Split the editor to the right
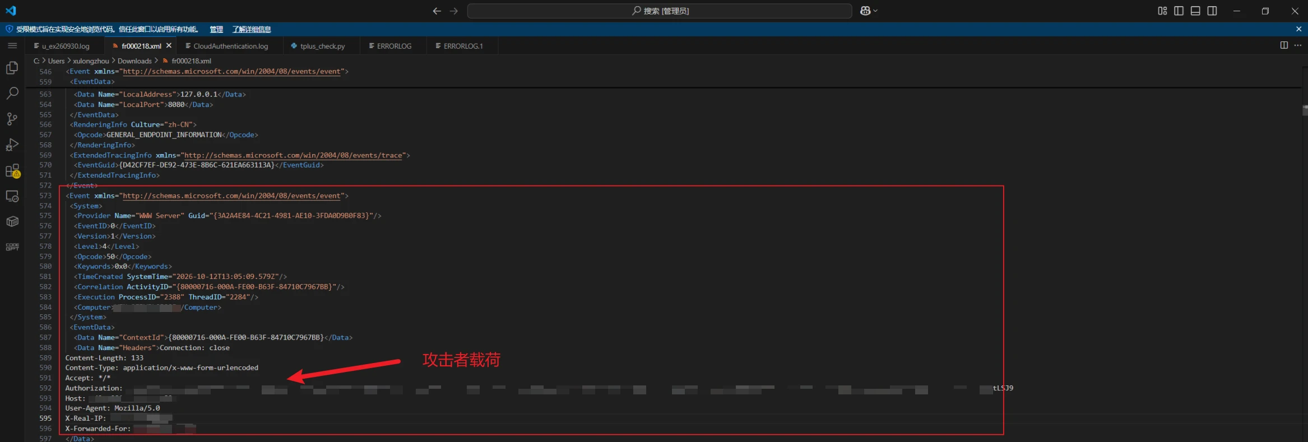 pos(1284,45)
